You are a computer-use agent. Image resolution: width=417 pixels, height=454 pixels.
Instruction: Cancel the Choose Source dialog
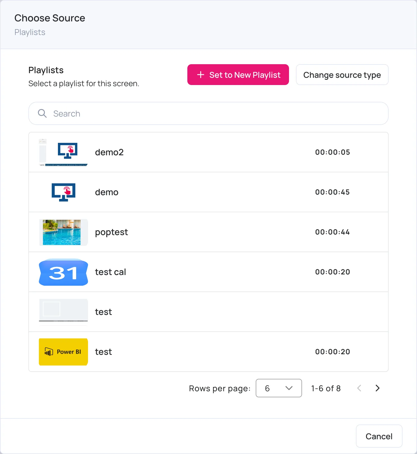[379, 436]
